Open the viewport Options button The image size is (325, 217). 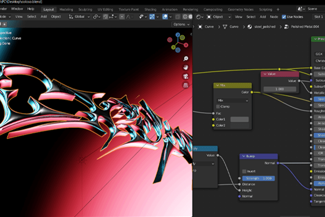[181, 24]
